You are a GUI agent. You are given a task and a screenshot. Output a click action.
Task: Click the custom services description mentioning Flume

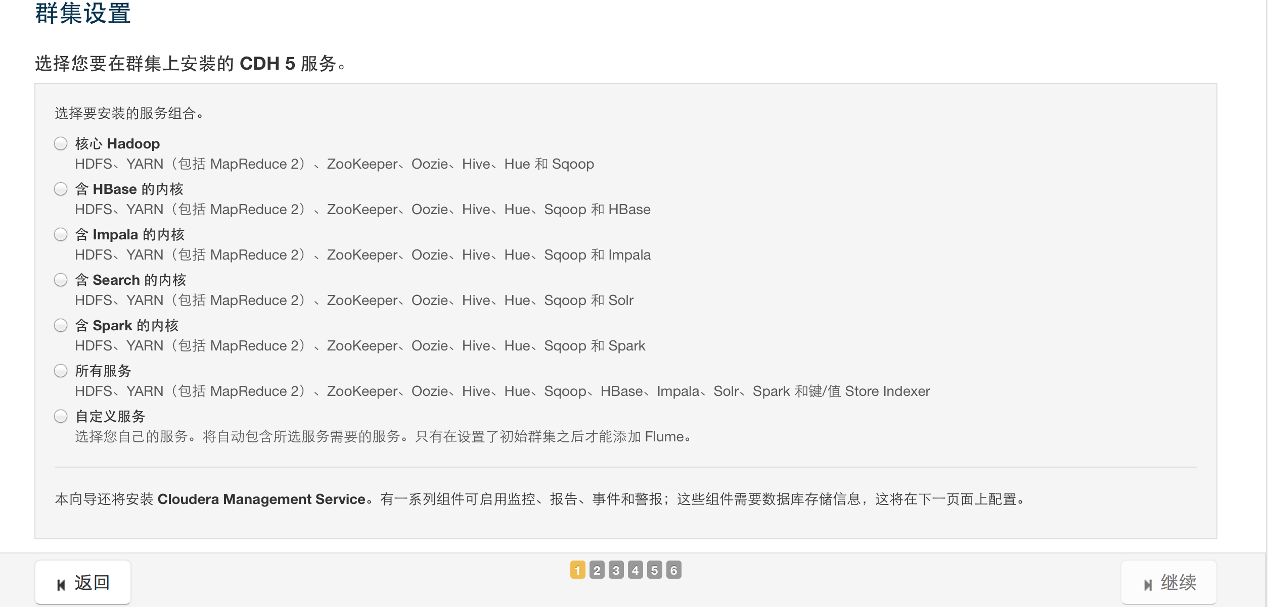(x=383, y=437)
